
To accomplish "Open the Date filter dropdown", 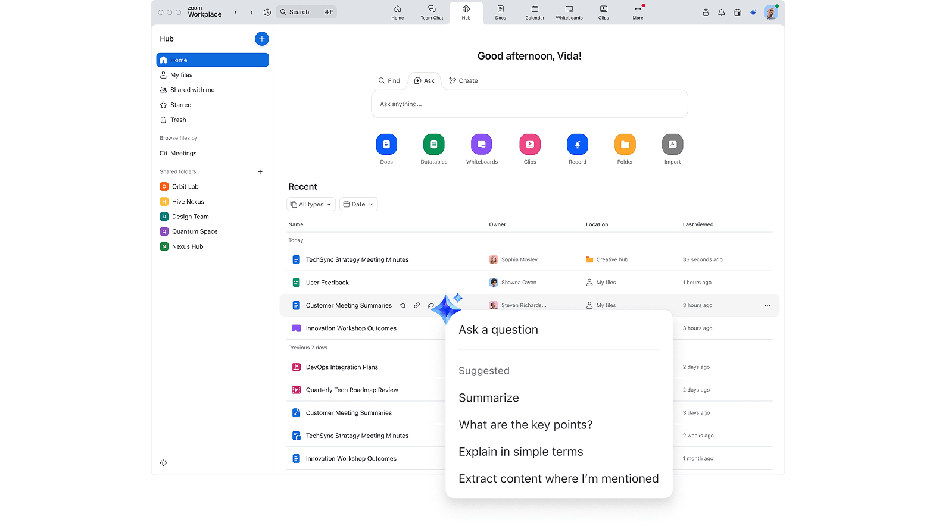I will click(x=358, y=204).
